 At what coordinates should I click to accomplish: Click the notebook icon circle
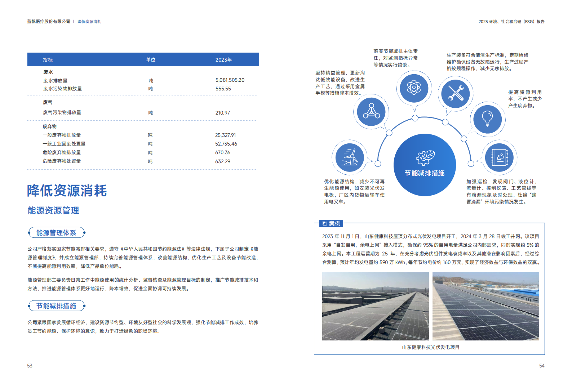click(x=500, y=157)
